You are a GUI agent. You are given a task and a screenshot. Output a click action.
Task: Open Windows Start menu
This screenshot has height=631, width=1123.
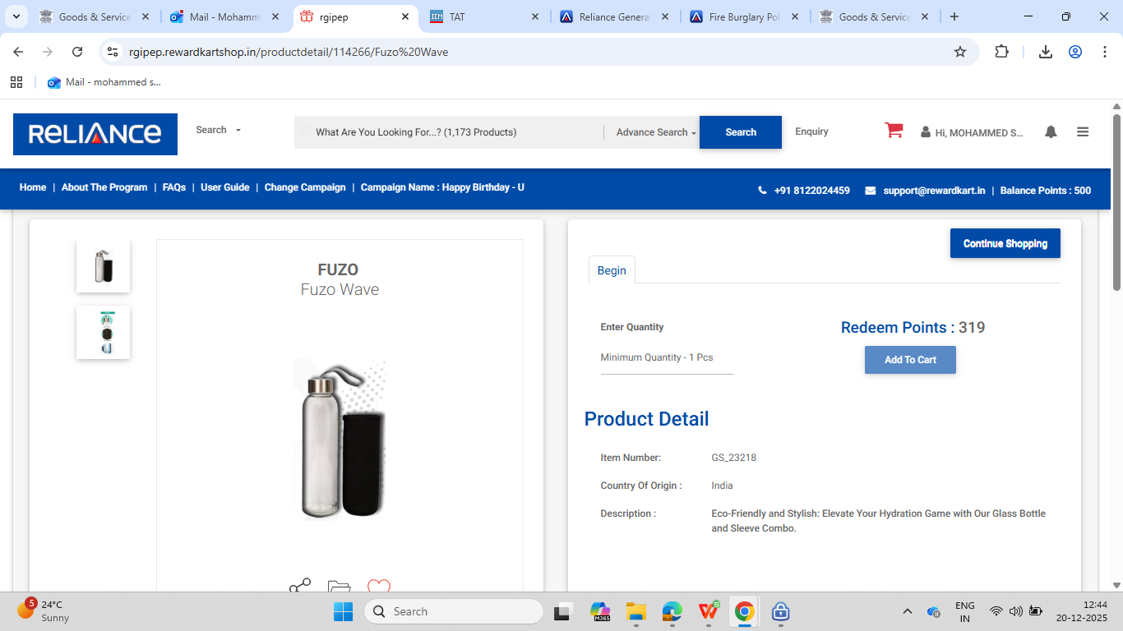click(343, 611)
